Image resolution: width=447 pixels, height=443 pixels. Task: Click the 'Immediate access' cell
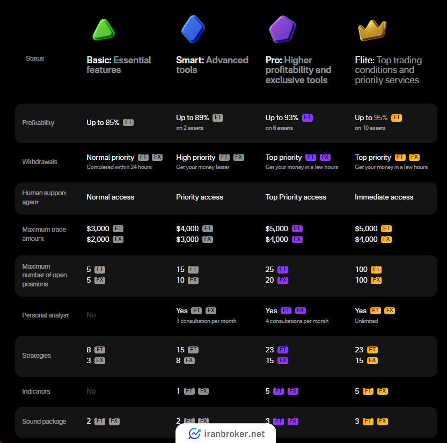384,197
